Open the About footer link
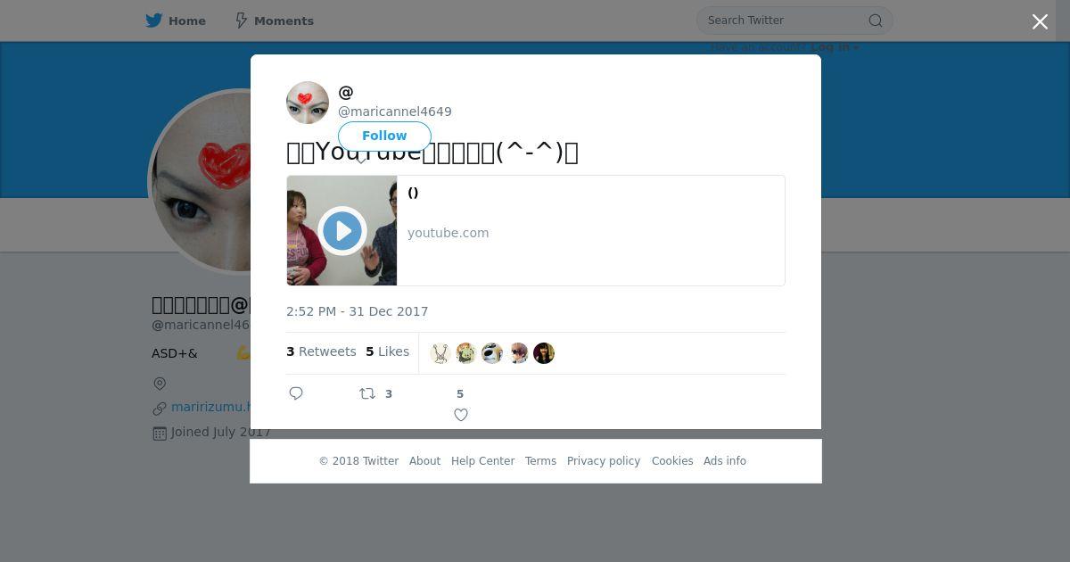This screenshot has width=1070, height=562. tap(424, 461)
